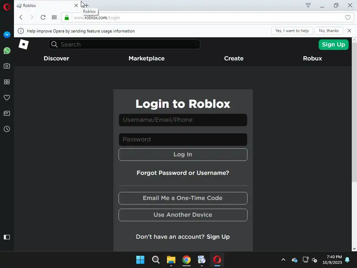Go forward to the next page
The height and width of the screenshot is (268, 357).
click(x=32, y=17)
